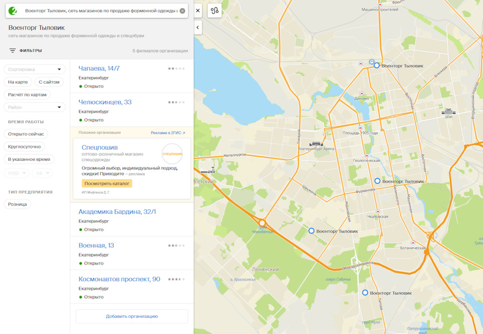Click the Добавить организацию button
The width and height of the screenshot is (483, 334).
coord(132,316)
